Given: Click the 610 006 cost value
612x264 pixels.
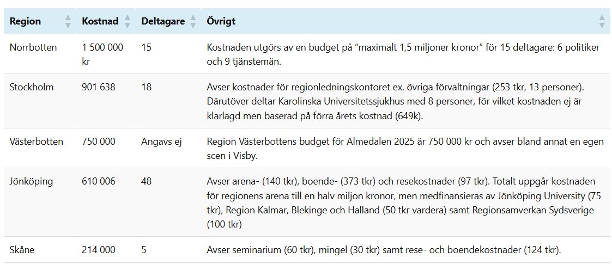Looking at the screenshot, I should coord(99,181).
